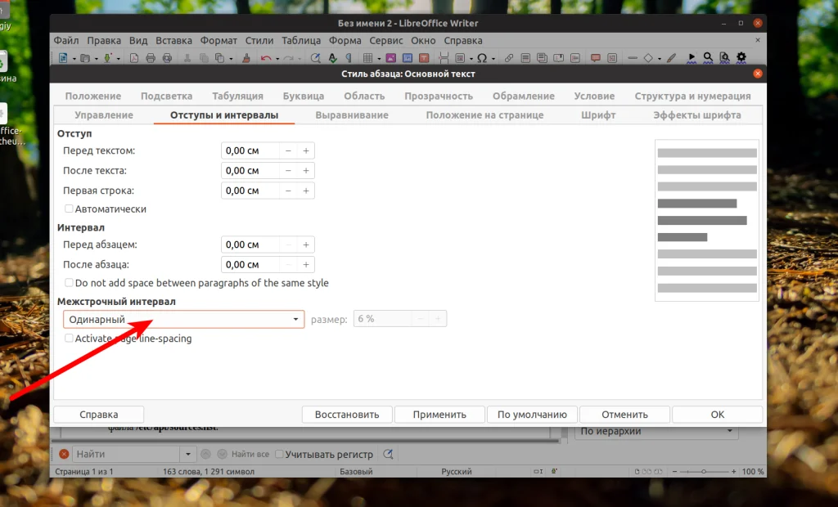Viewport: 838px width, 507px height.
Task: Open dropdown arrow next to Undo icon
Action: (277, 58)
